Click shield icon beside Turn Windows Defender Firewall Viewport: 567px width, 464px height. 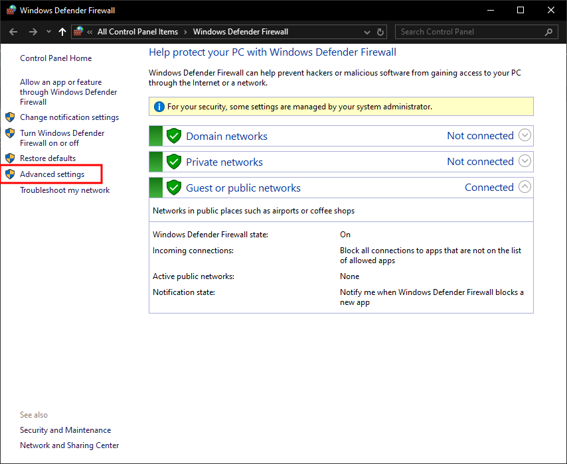pos(10,133)
